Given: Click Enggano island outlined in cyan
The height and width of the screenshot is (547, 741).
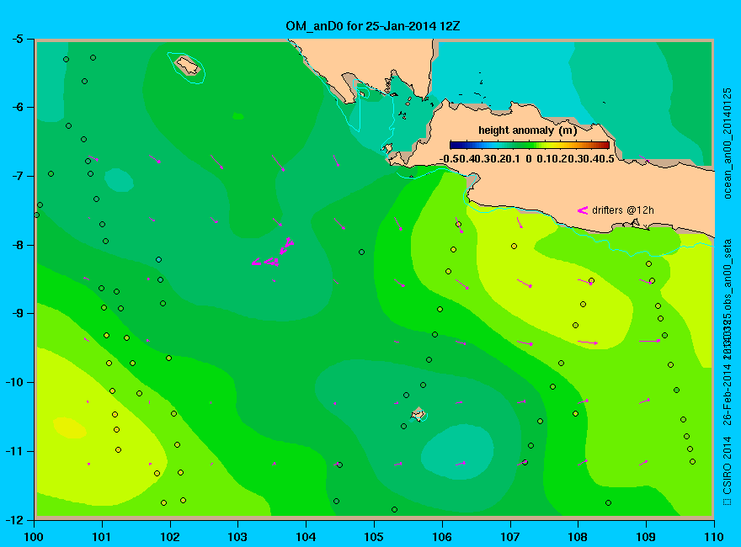Looking at the screenshot, I should click(x=188, y=65).
